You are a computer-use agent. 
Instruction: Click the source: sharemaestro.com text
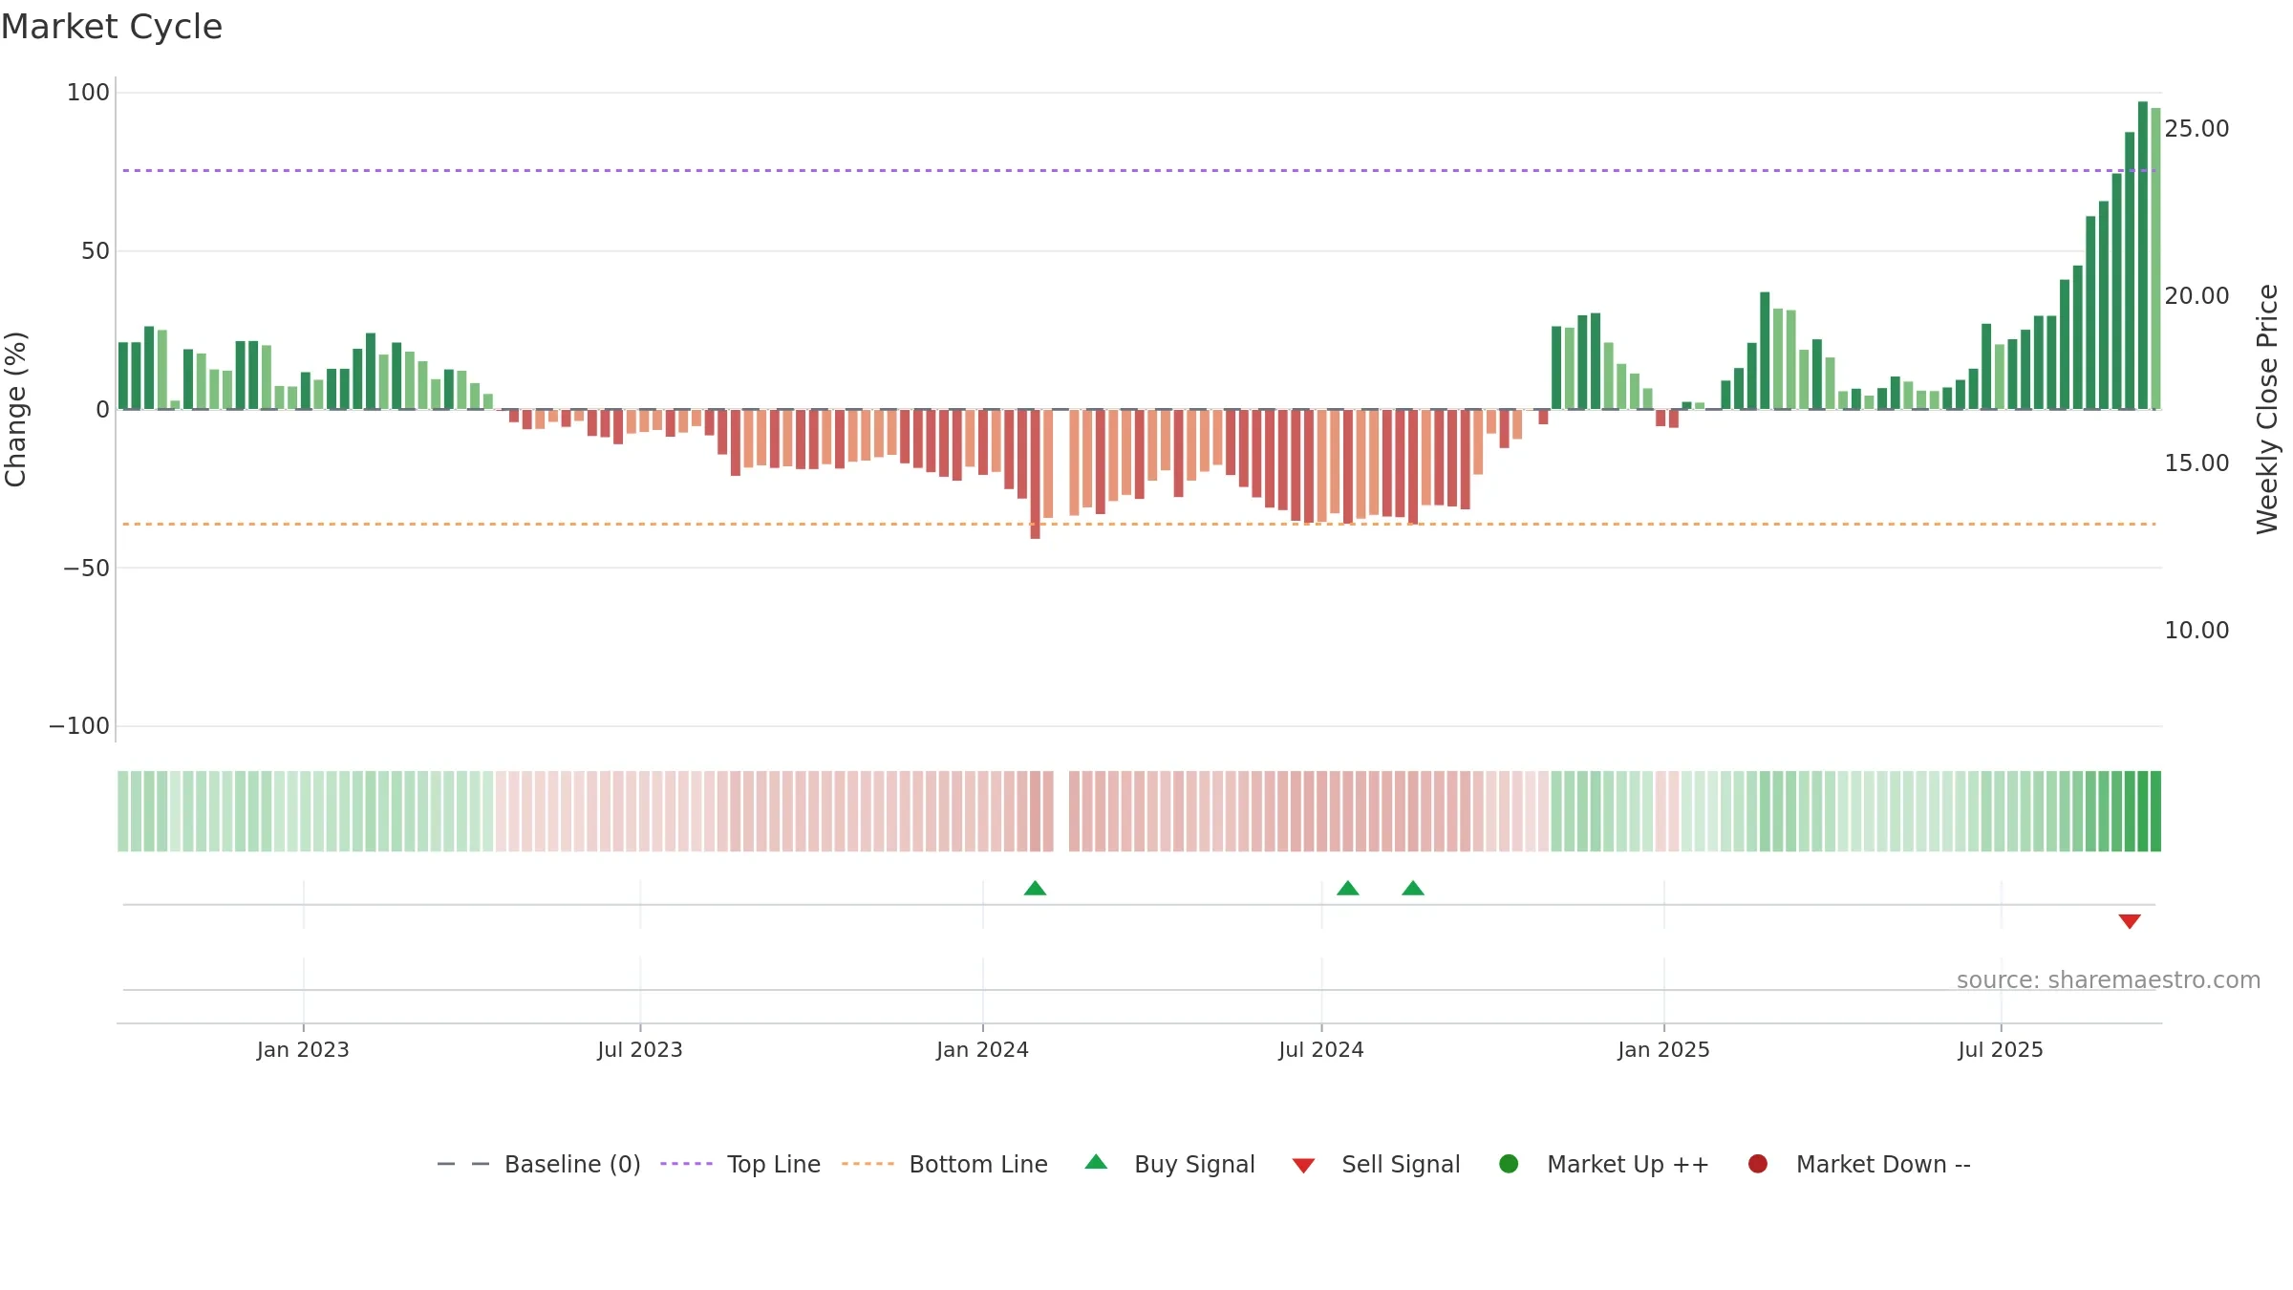2109,979
